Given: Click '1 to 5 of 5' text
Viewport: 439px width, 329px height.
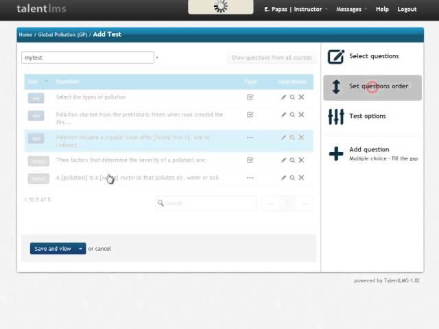Looking at the screenshot, I should pos(38,199).
